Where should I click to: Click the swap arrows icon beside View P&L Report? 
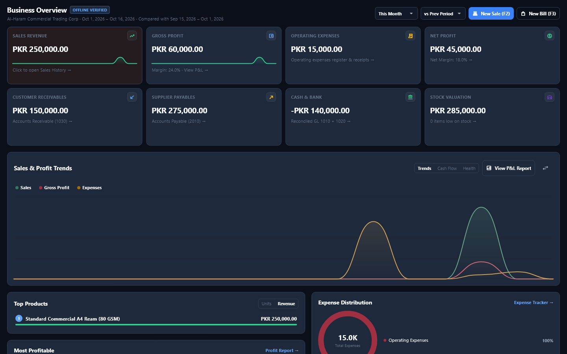click(x=545, y=168)
